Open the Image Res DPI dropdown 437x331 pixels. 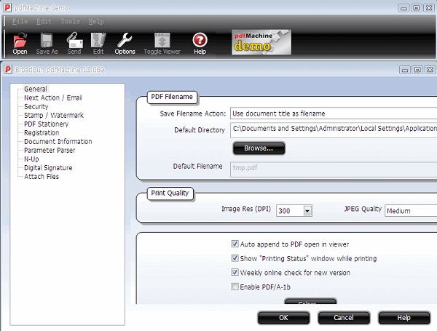(x=307, y=211)
